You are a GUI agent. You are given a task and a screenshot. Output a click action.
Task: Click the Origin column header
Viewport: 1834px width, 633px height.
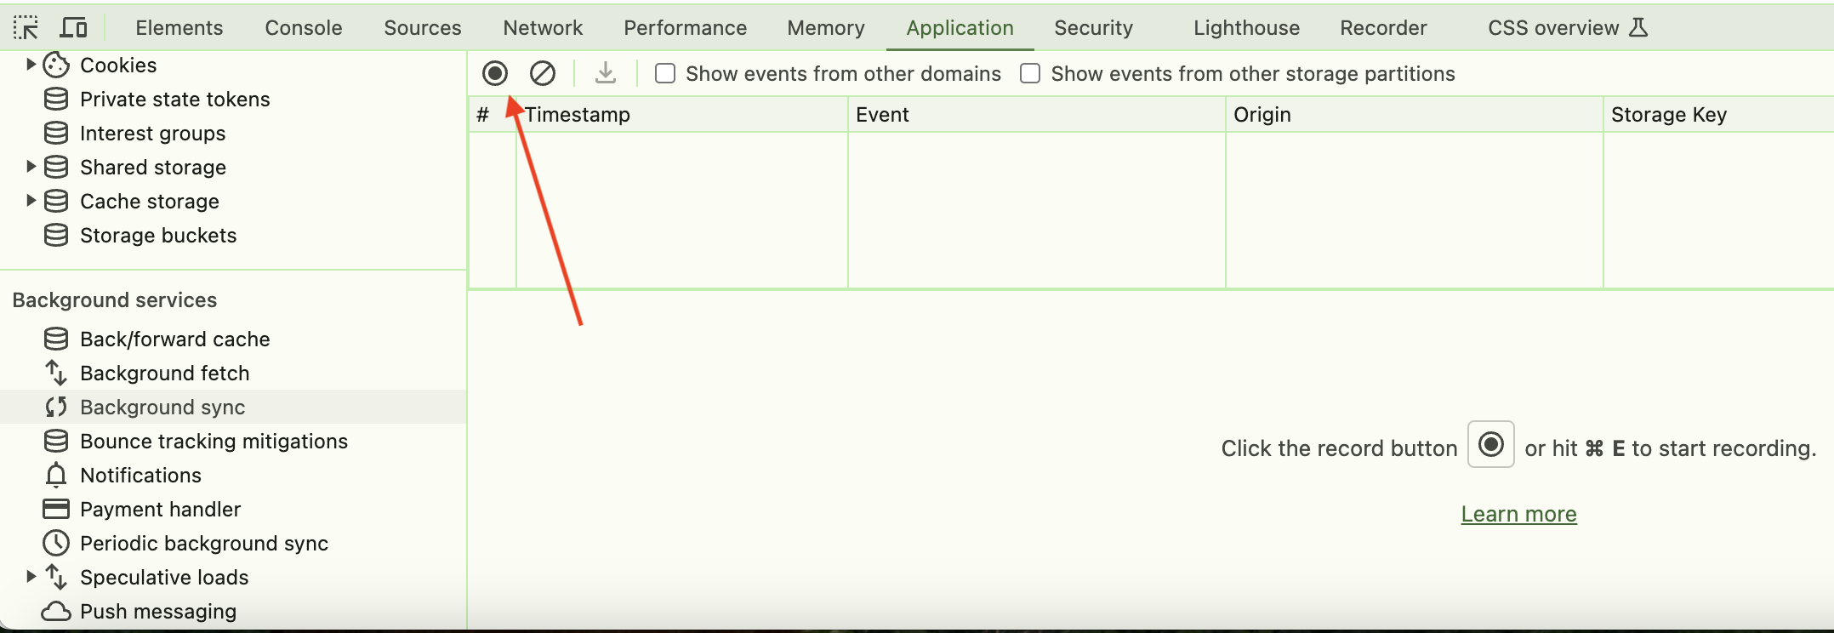pyautogui.click(x=1415, y=114)
